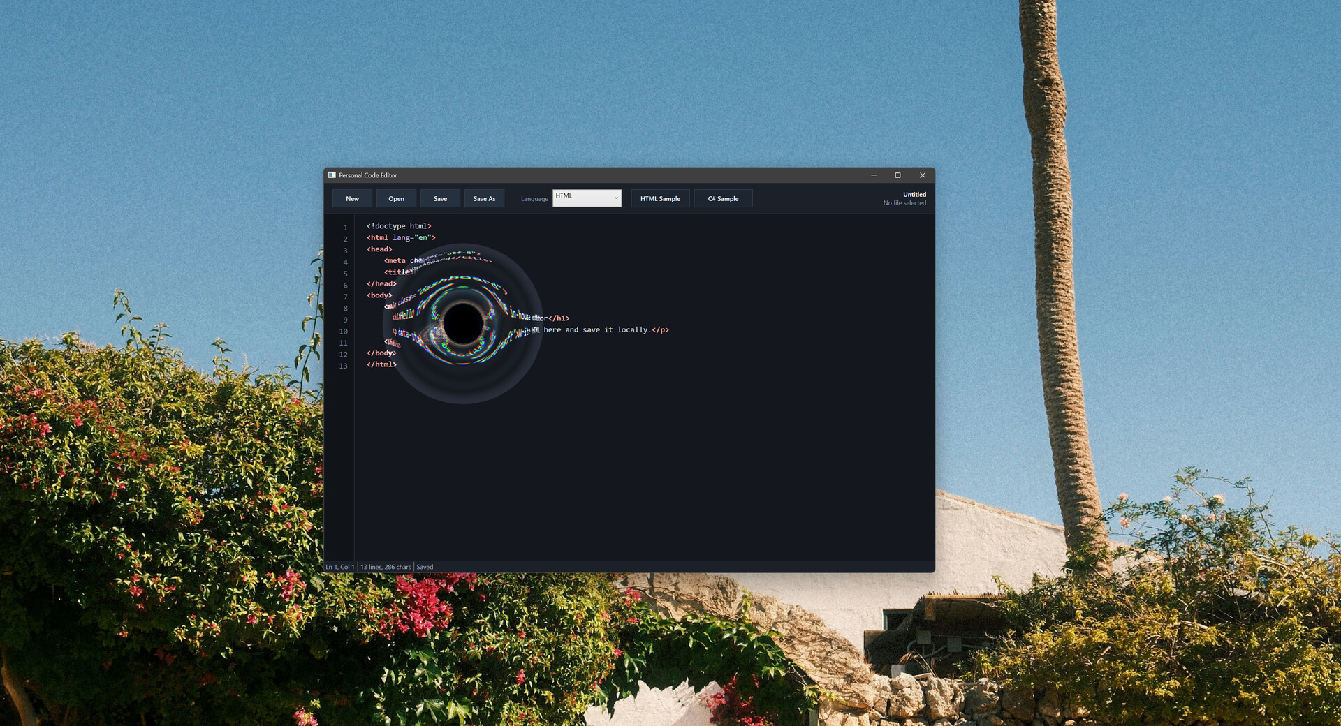This screenshot has height=726, width=1341.
Task: Save the document with the Save button
Action: click(x=440, y=199)
